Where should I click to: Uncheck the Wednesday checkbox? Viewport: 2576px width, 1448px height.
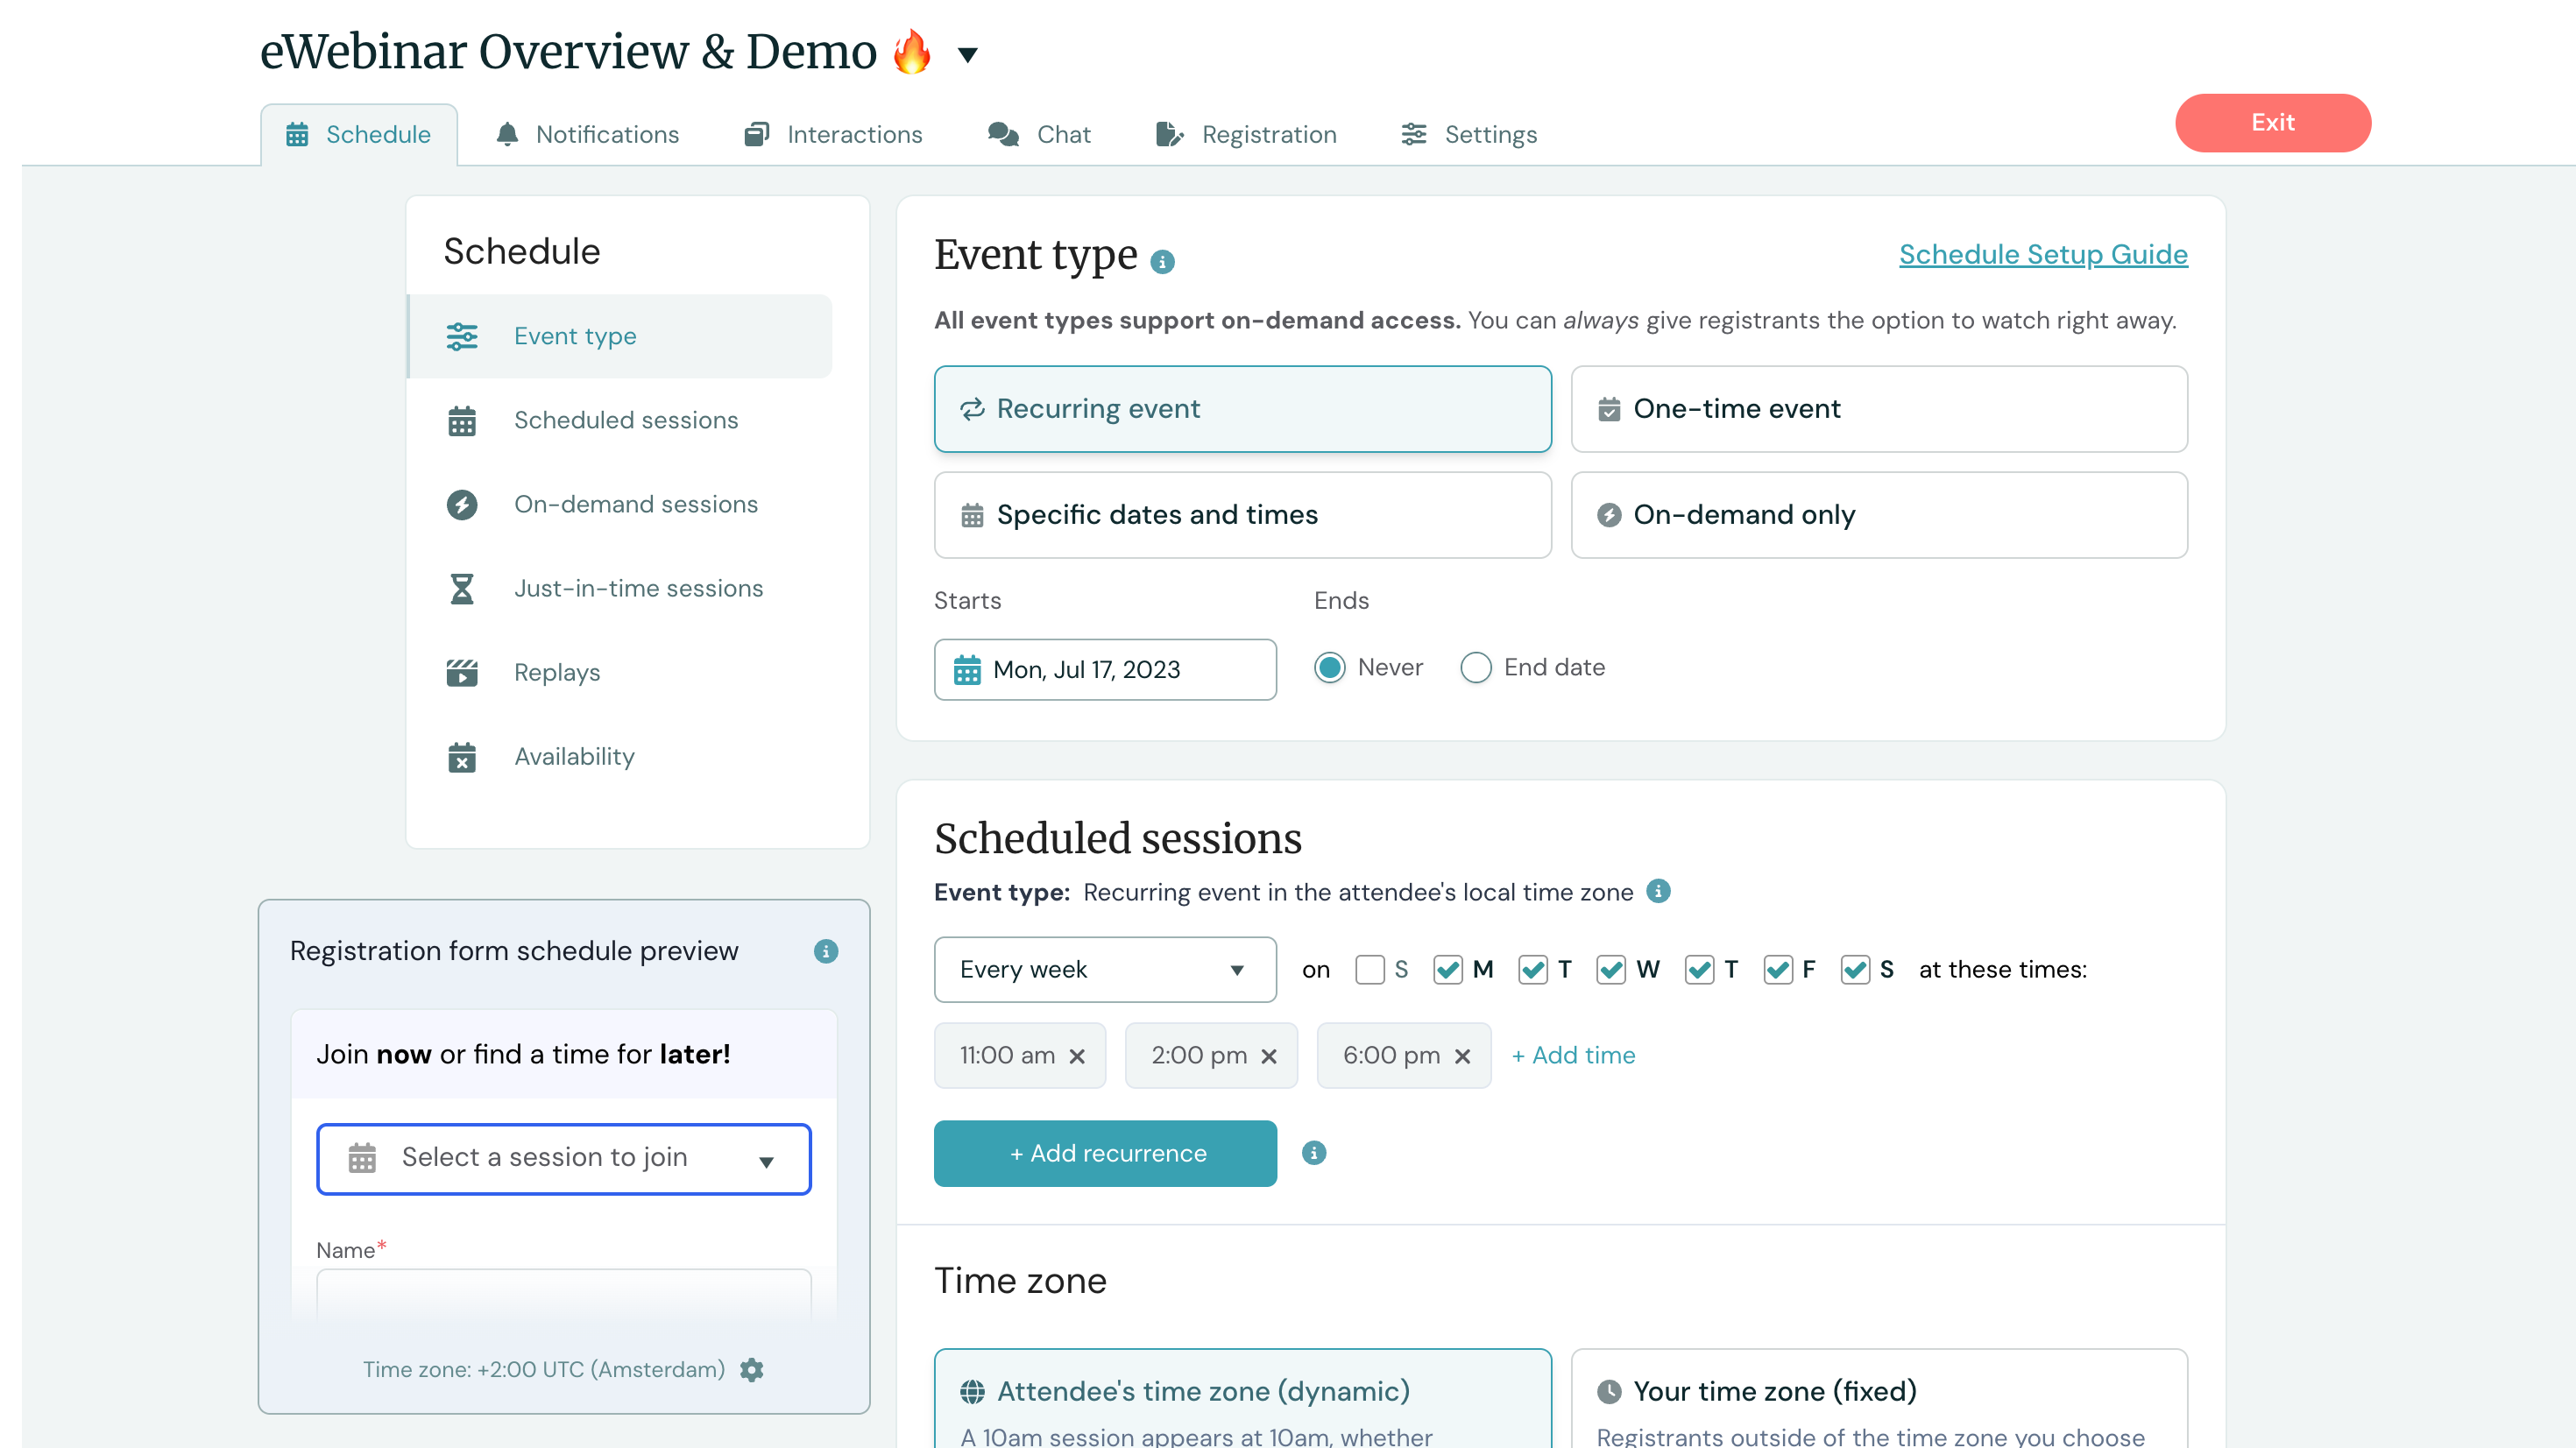[1611, 969]
